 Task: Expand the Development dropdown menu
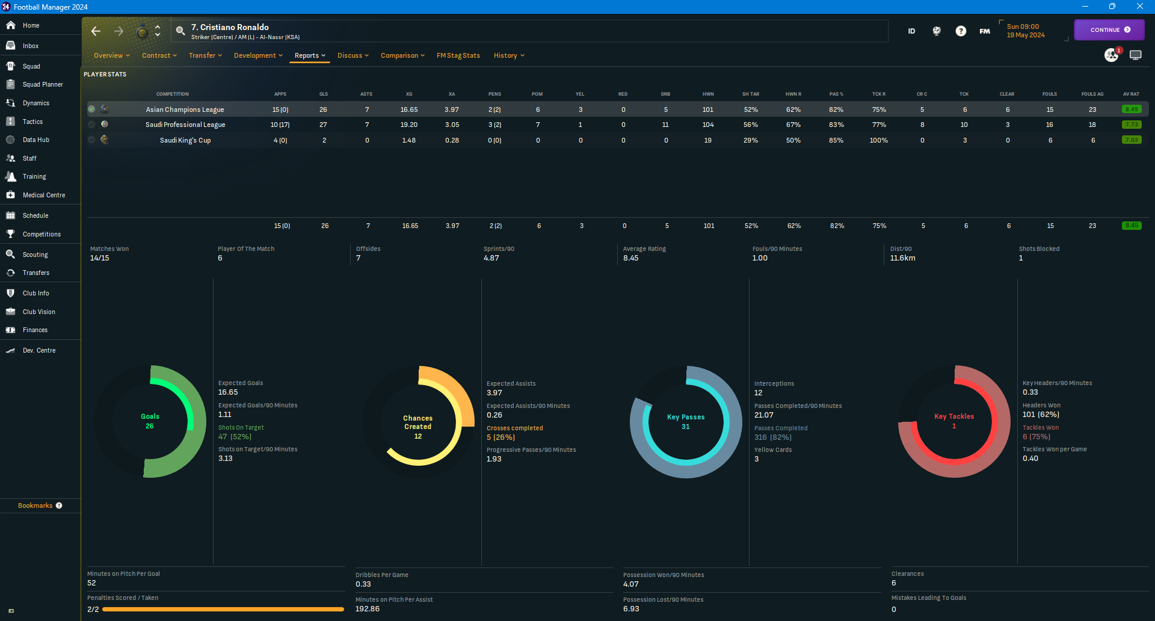pyautogui.click(x=258, y=55)
